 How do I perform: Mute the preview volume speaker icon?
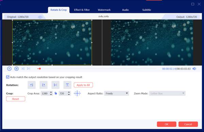pyautogui.click(x=194, y=69)
